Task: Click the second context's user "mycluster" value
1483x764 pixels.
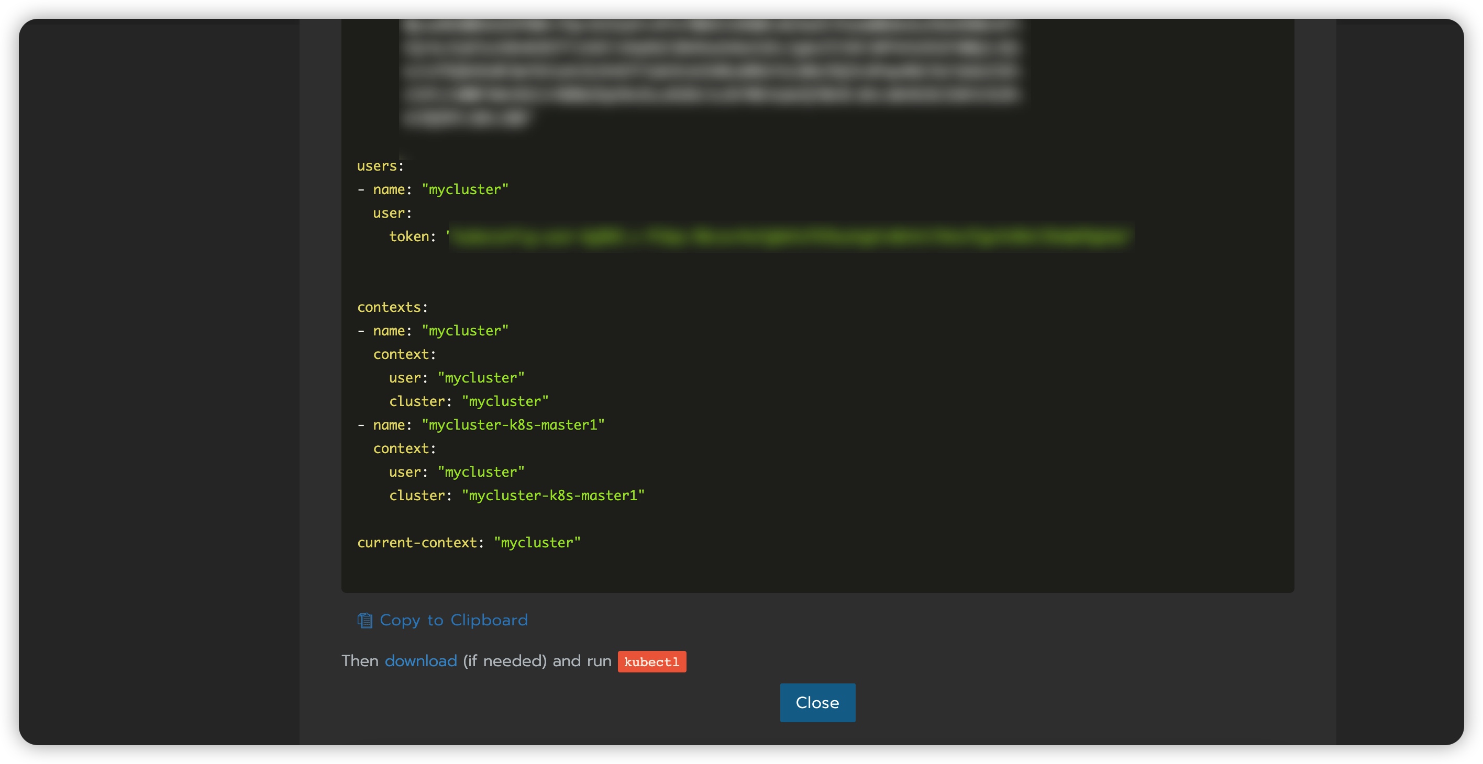Action: [x=481, y=473]
